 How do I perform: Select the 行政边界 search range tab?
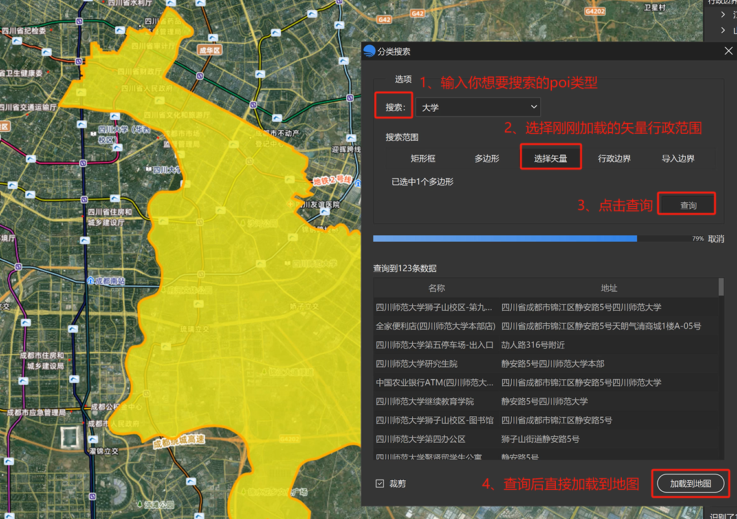pyautogui.click(x=614, y=159)
